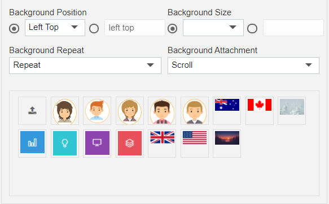Select the Background Position preset radio button

coord(14,28)
